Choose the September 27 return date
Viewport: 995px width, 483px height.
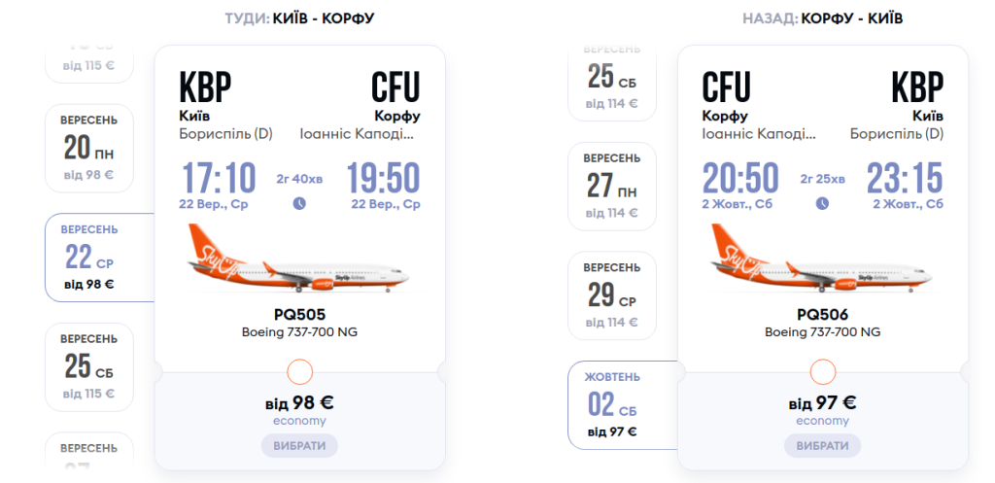612,186
